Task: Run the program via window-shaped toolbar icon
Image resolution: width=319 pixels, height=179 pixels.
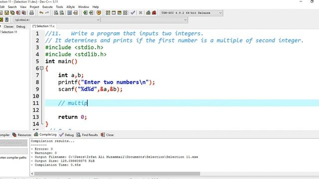Action: coord(114,13)
